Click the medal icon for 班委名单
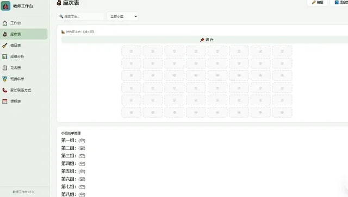Viewport: 348px width, 197px height. coord(5,79)
